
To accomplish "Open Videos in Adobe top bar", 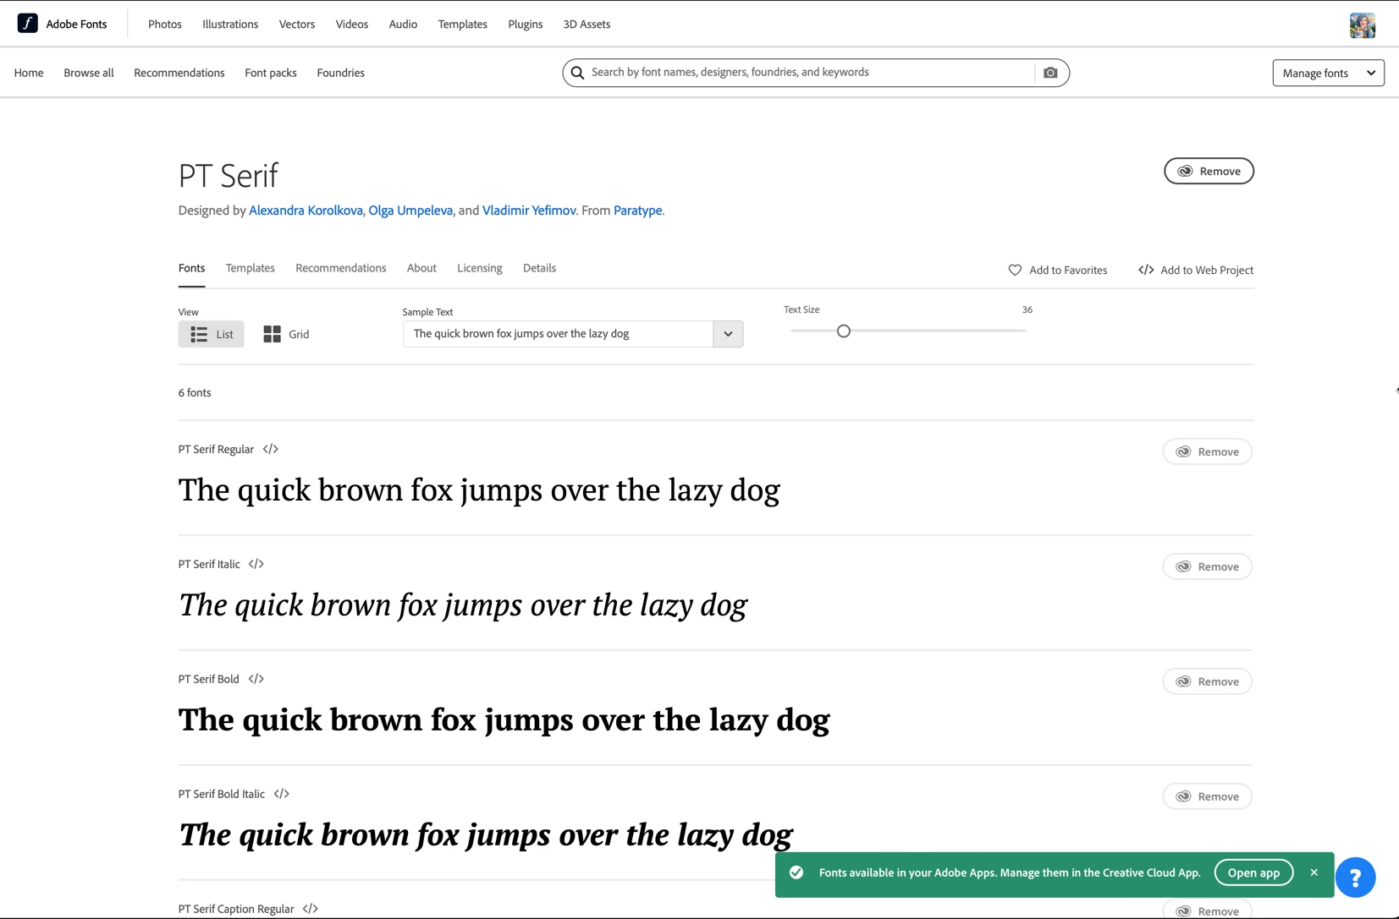I will pyautogui.click(x=351, y=25).
